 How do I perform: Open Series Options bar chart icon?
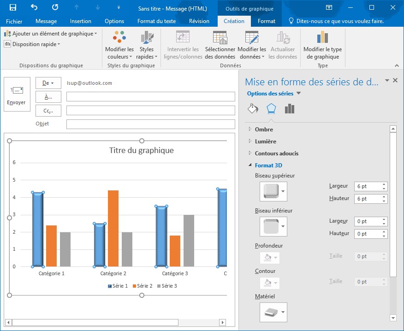tap(290, 109)
